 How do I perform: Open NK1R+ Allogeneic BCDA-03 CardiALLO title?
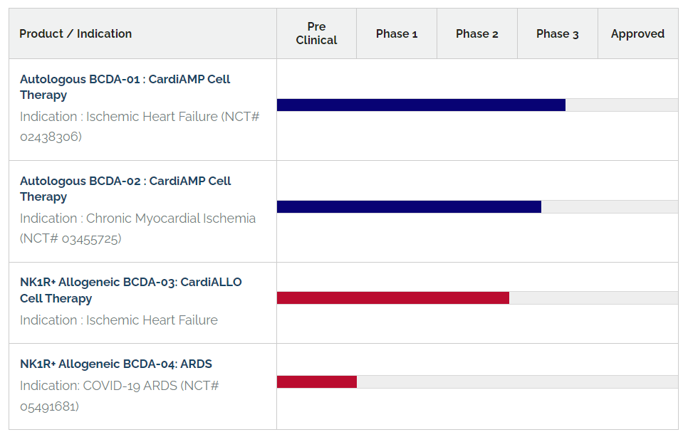click(x=131, y=290)
